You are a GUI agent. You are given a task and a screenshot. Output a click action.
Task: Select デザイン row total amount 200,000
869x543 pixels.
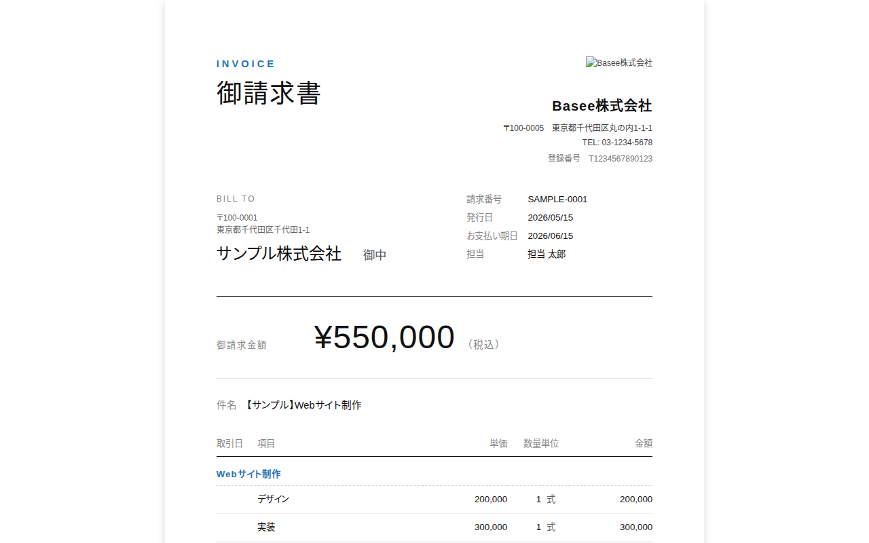(636, 500)
